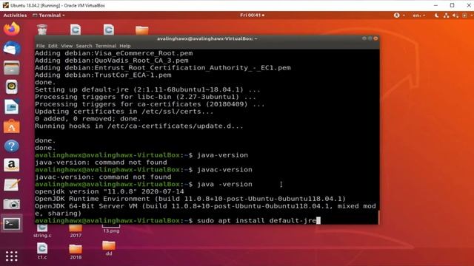Click 'Processing triggers for libc-bin' line

145,97
